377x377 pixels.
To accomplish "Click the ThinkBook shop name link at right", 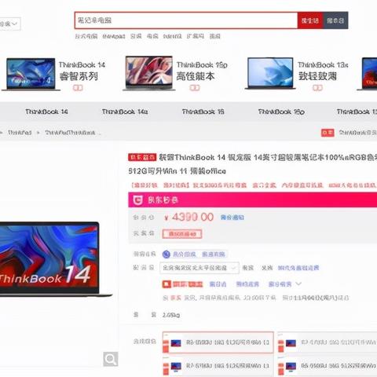I will tap(358, 133).
